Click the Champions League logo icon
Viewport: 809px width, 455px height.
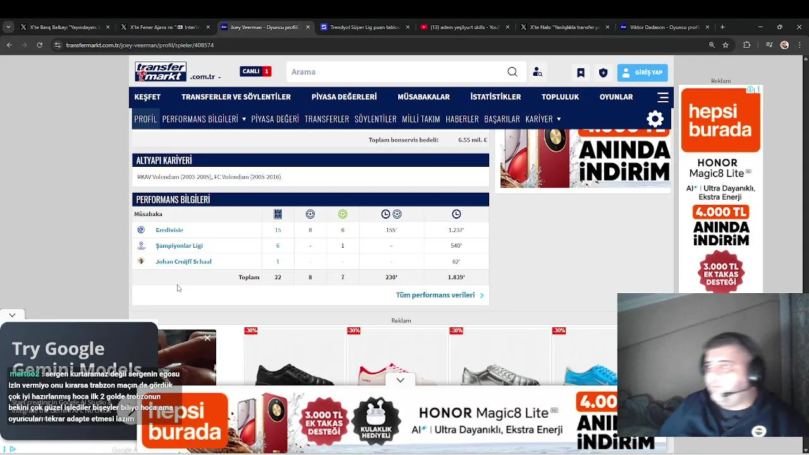[x=141, y=245]
